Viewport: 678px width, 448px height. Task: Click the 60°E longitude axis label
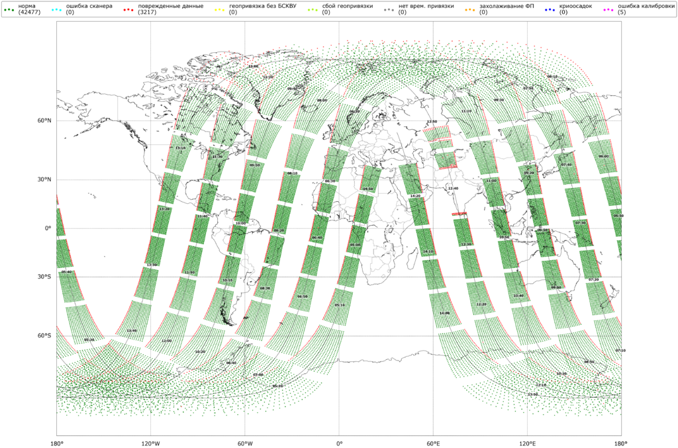coord(433,442)
